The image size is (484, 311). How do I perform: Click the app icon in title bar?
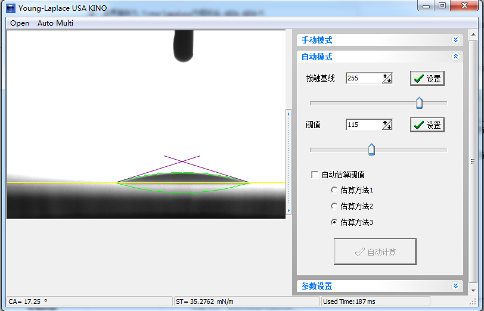(10, 8)
